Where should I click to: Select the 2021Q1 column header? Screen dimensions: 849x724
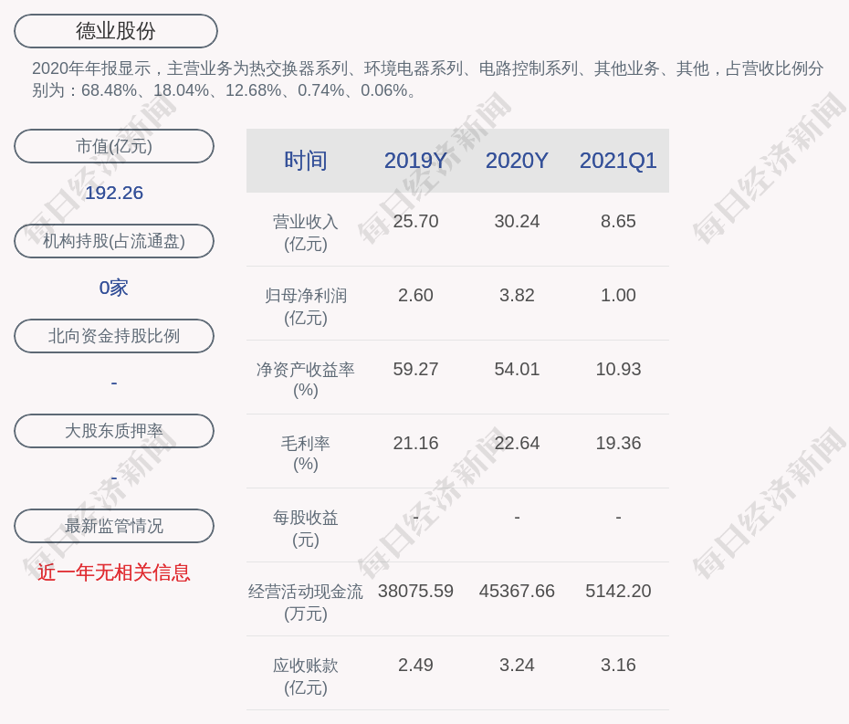(618, 161)
